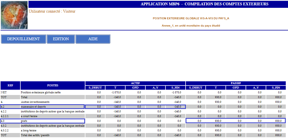Open the AIDE help menu
Viewport: 288px width, 140px height.
click(93, 39)
